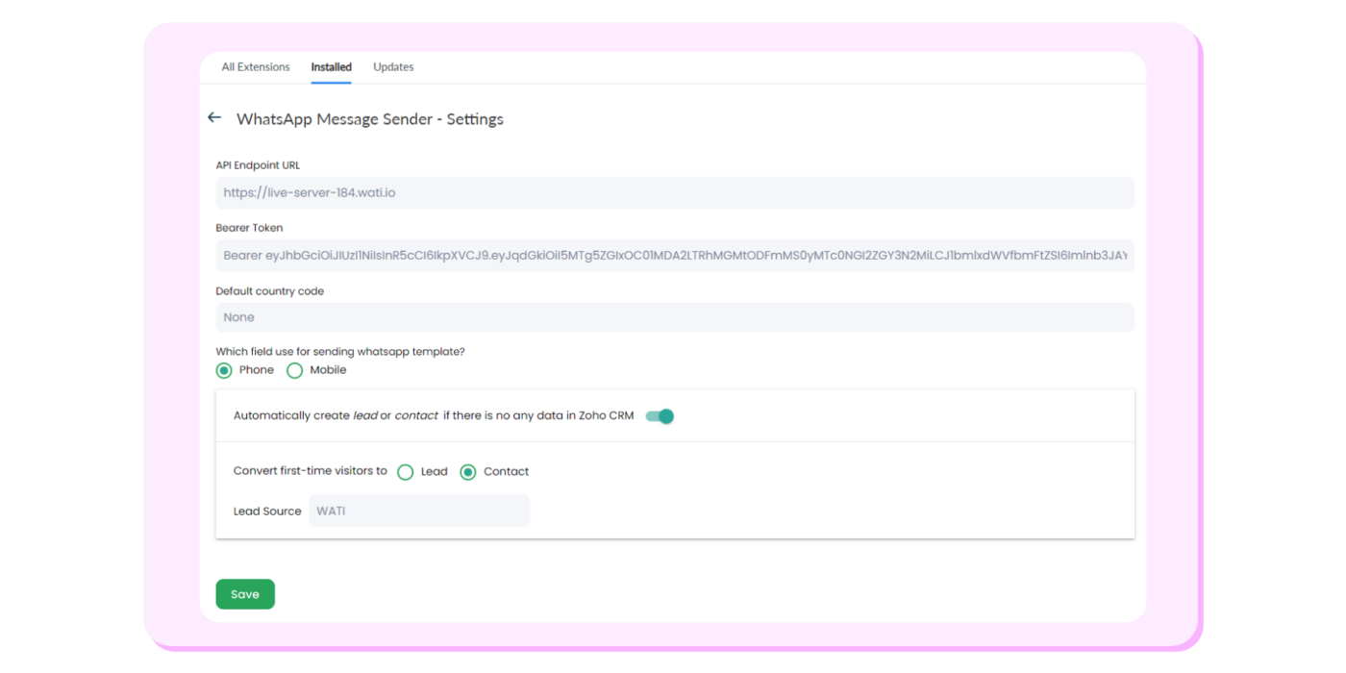
Task: Toggle the automatic lead or contact creation switch
Action: click(661, 415)
